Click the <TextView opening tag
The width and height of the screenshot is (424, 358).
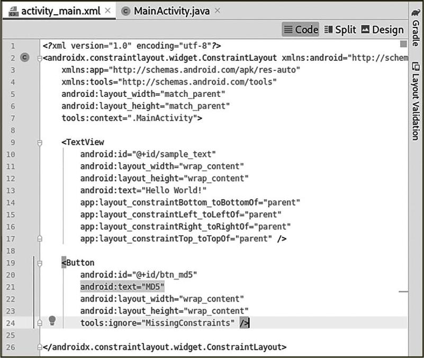click(83, 142)
